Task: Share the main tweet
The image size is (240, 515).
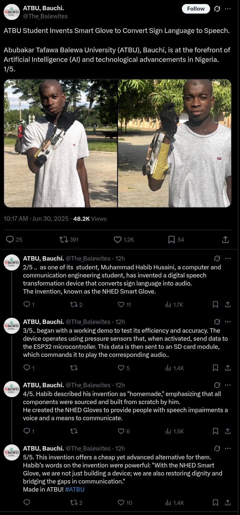Action: 225,239
